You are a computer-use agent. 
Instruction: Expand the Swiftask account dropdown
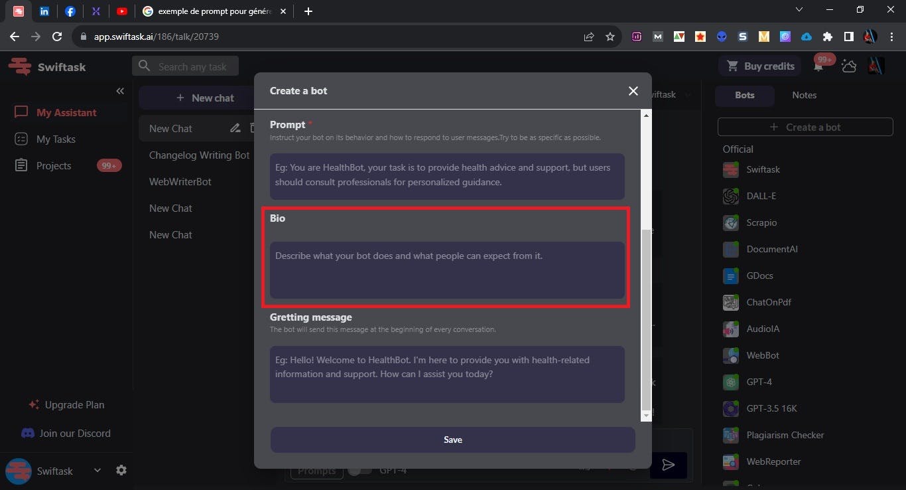click(x=97, y=471)
